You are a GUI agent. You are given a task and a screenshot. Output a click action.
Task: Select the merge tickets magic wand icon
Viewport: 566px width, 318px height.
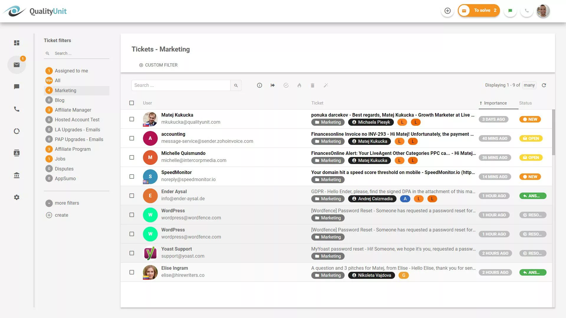click(326, 85)
